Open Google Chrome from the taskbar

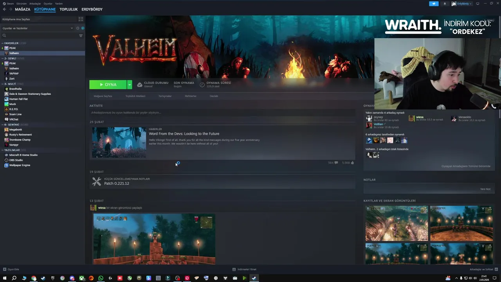34,278
